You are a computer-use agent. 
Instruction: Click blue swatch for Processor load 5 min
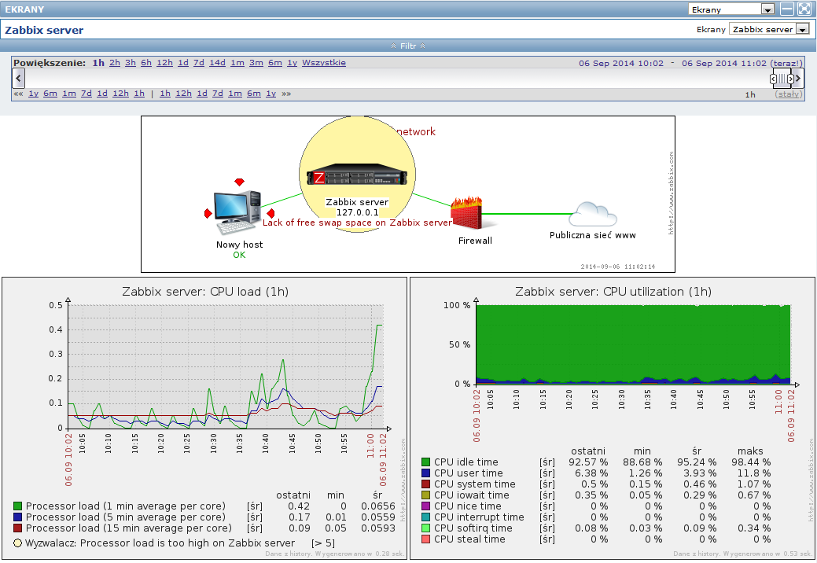(17, 517)
